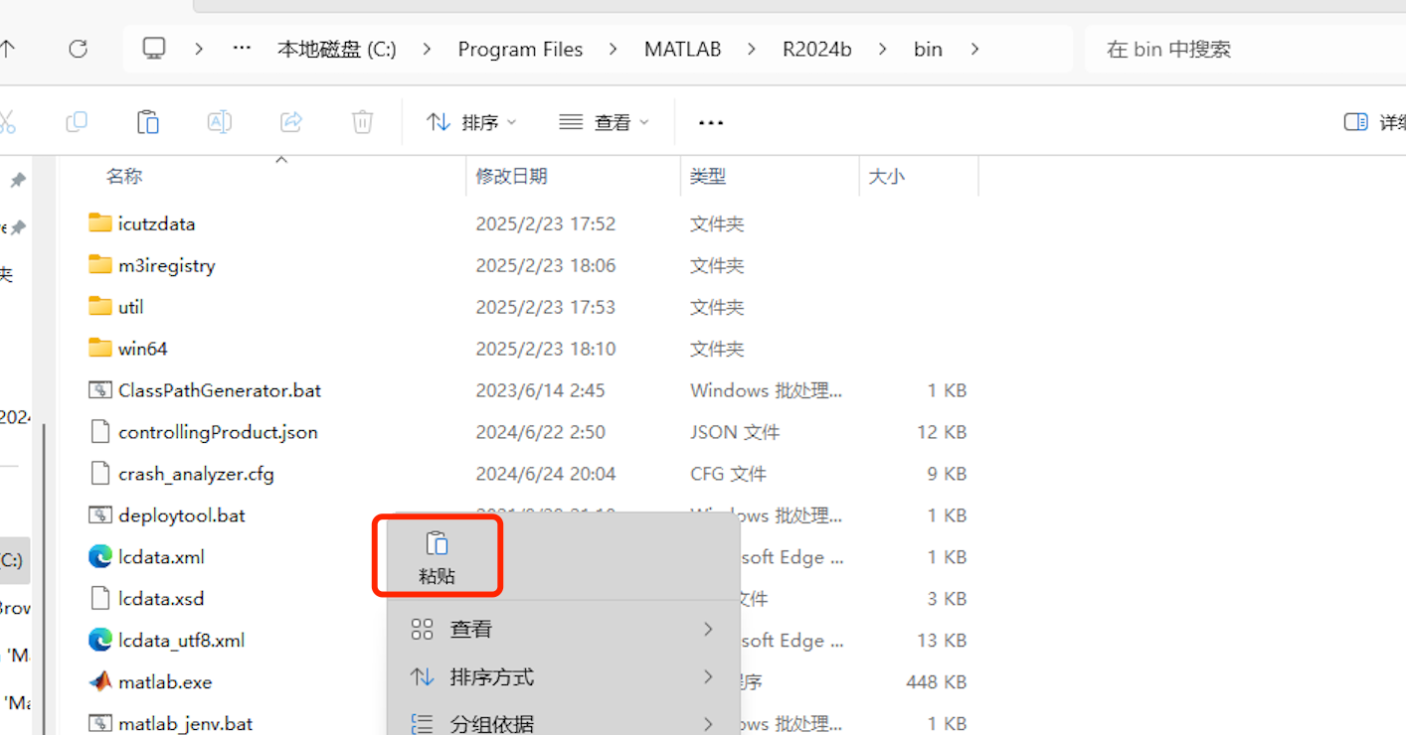Click the 大小 column header

(x=887, y=176)
